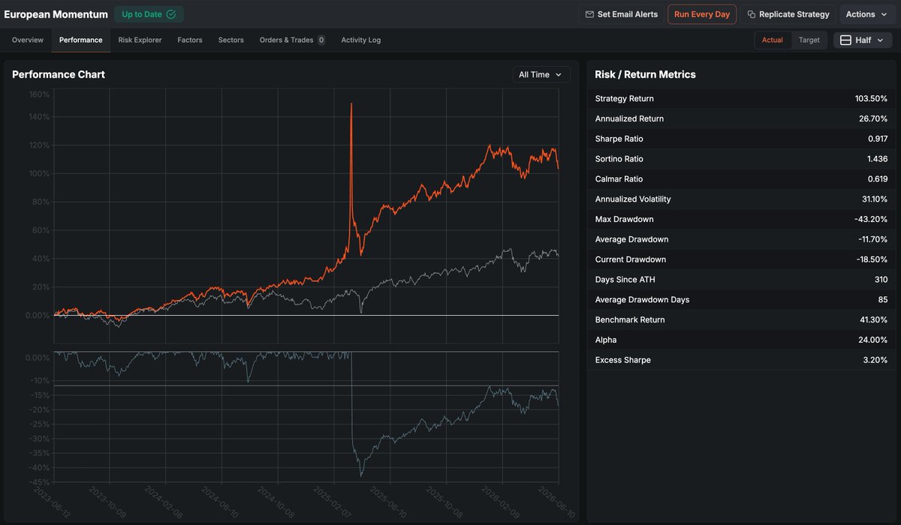Click the Performance Chart heading

point(59,75)
